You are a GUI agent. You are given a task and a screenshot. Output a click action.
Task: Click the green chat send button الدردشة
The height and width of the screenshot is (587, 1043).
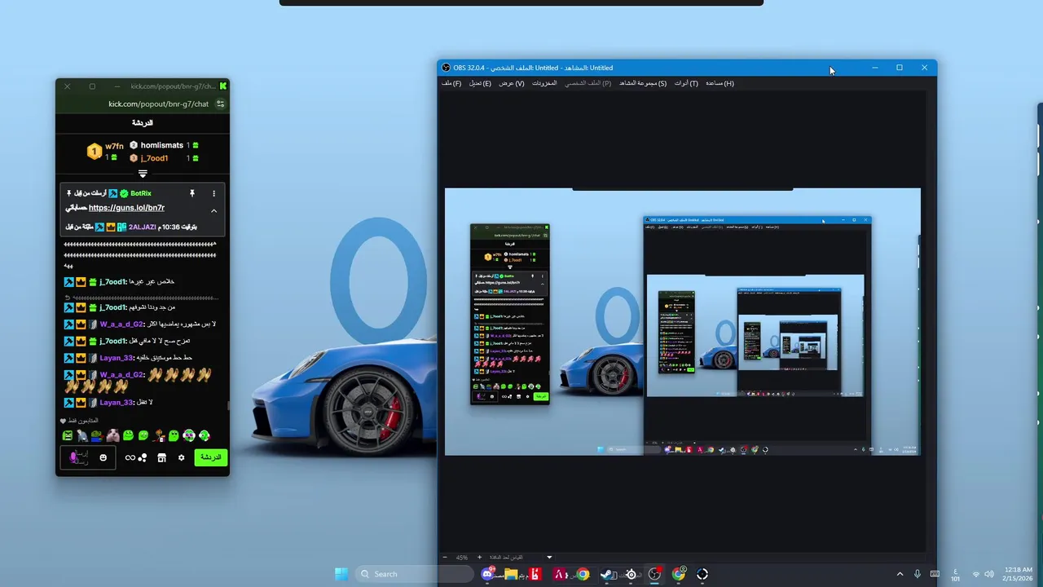pyautogui.click(x=210, y=457)
